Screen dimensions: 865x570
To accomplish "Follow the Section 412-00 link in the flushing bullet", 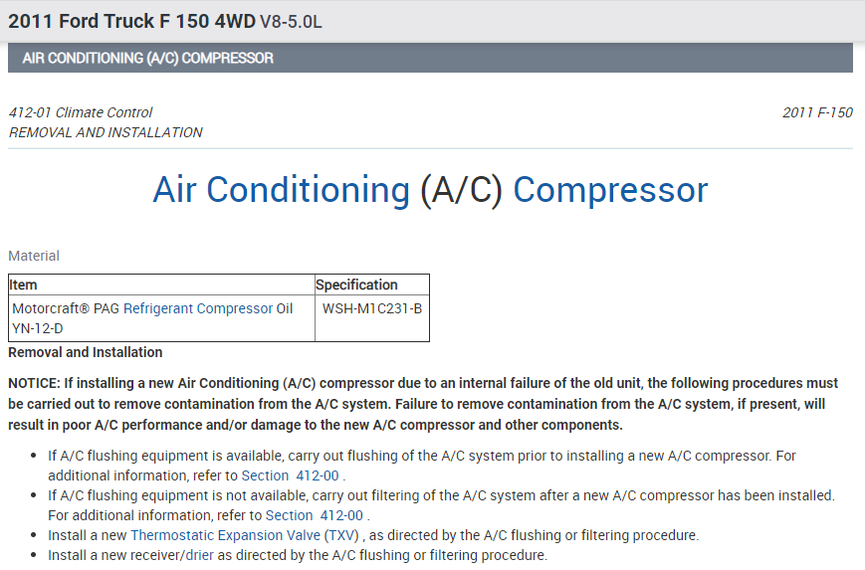I will pyautogui.click(x=292, y=475).
